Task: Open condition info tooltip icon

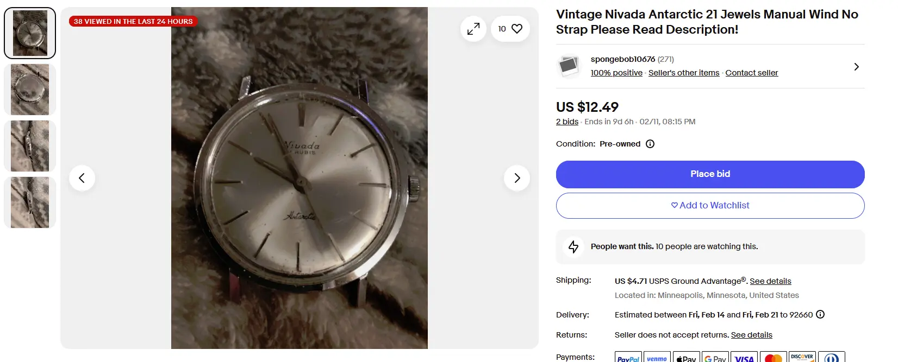Action: 650,144
